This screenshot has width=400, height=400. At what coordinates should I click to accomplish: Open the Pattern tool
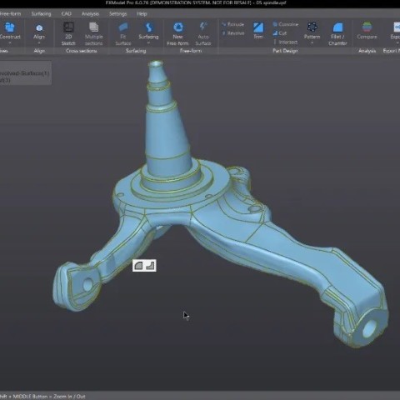(x=312, y=31)
